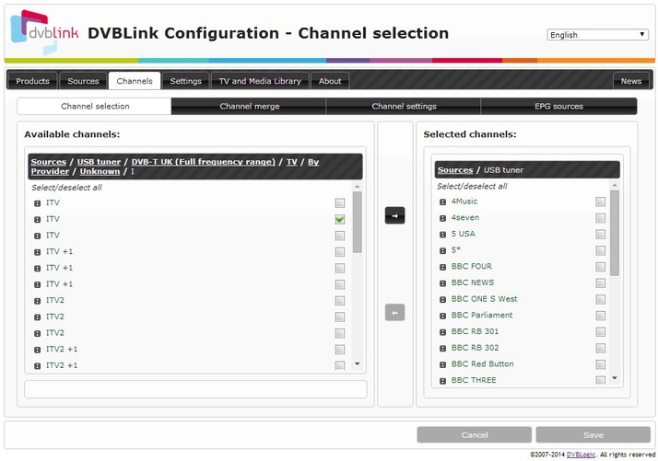This screenshot has height=461, width=658.
Task: Tick the 5* channel checkbox
Action: 601,250
